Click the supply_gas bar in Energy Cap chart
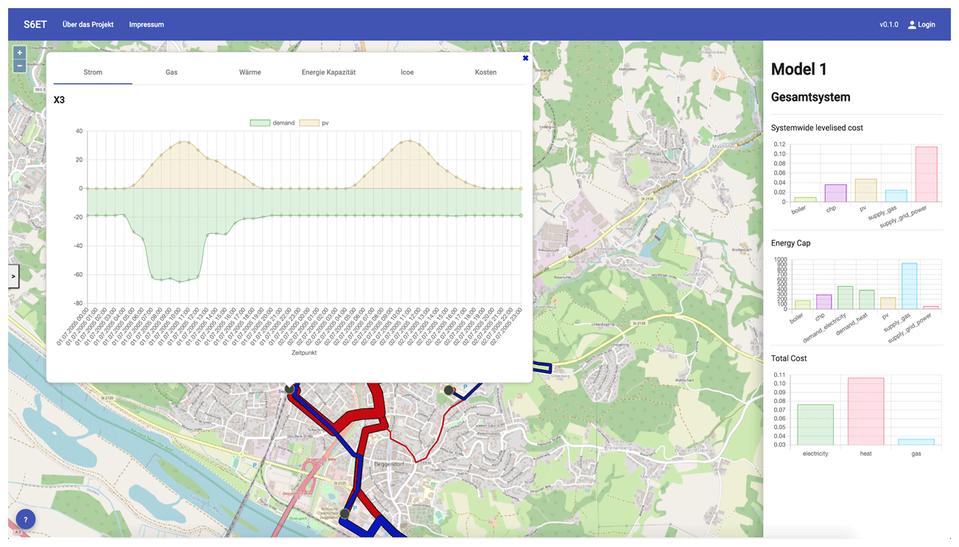The height and width of the screenshot is (547, 959). pos(909,286)
